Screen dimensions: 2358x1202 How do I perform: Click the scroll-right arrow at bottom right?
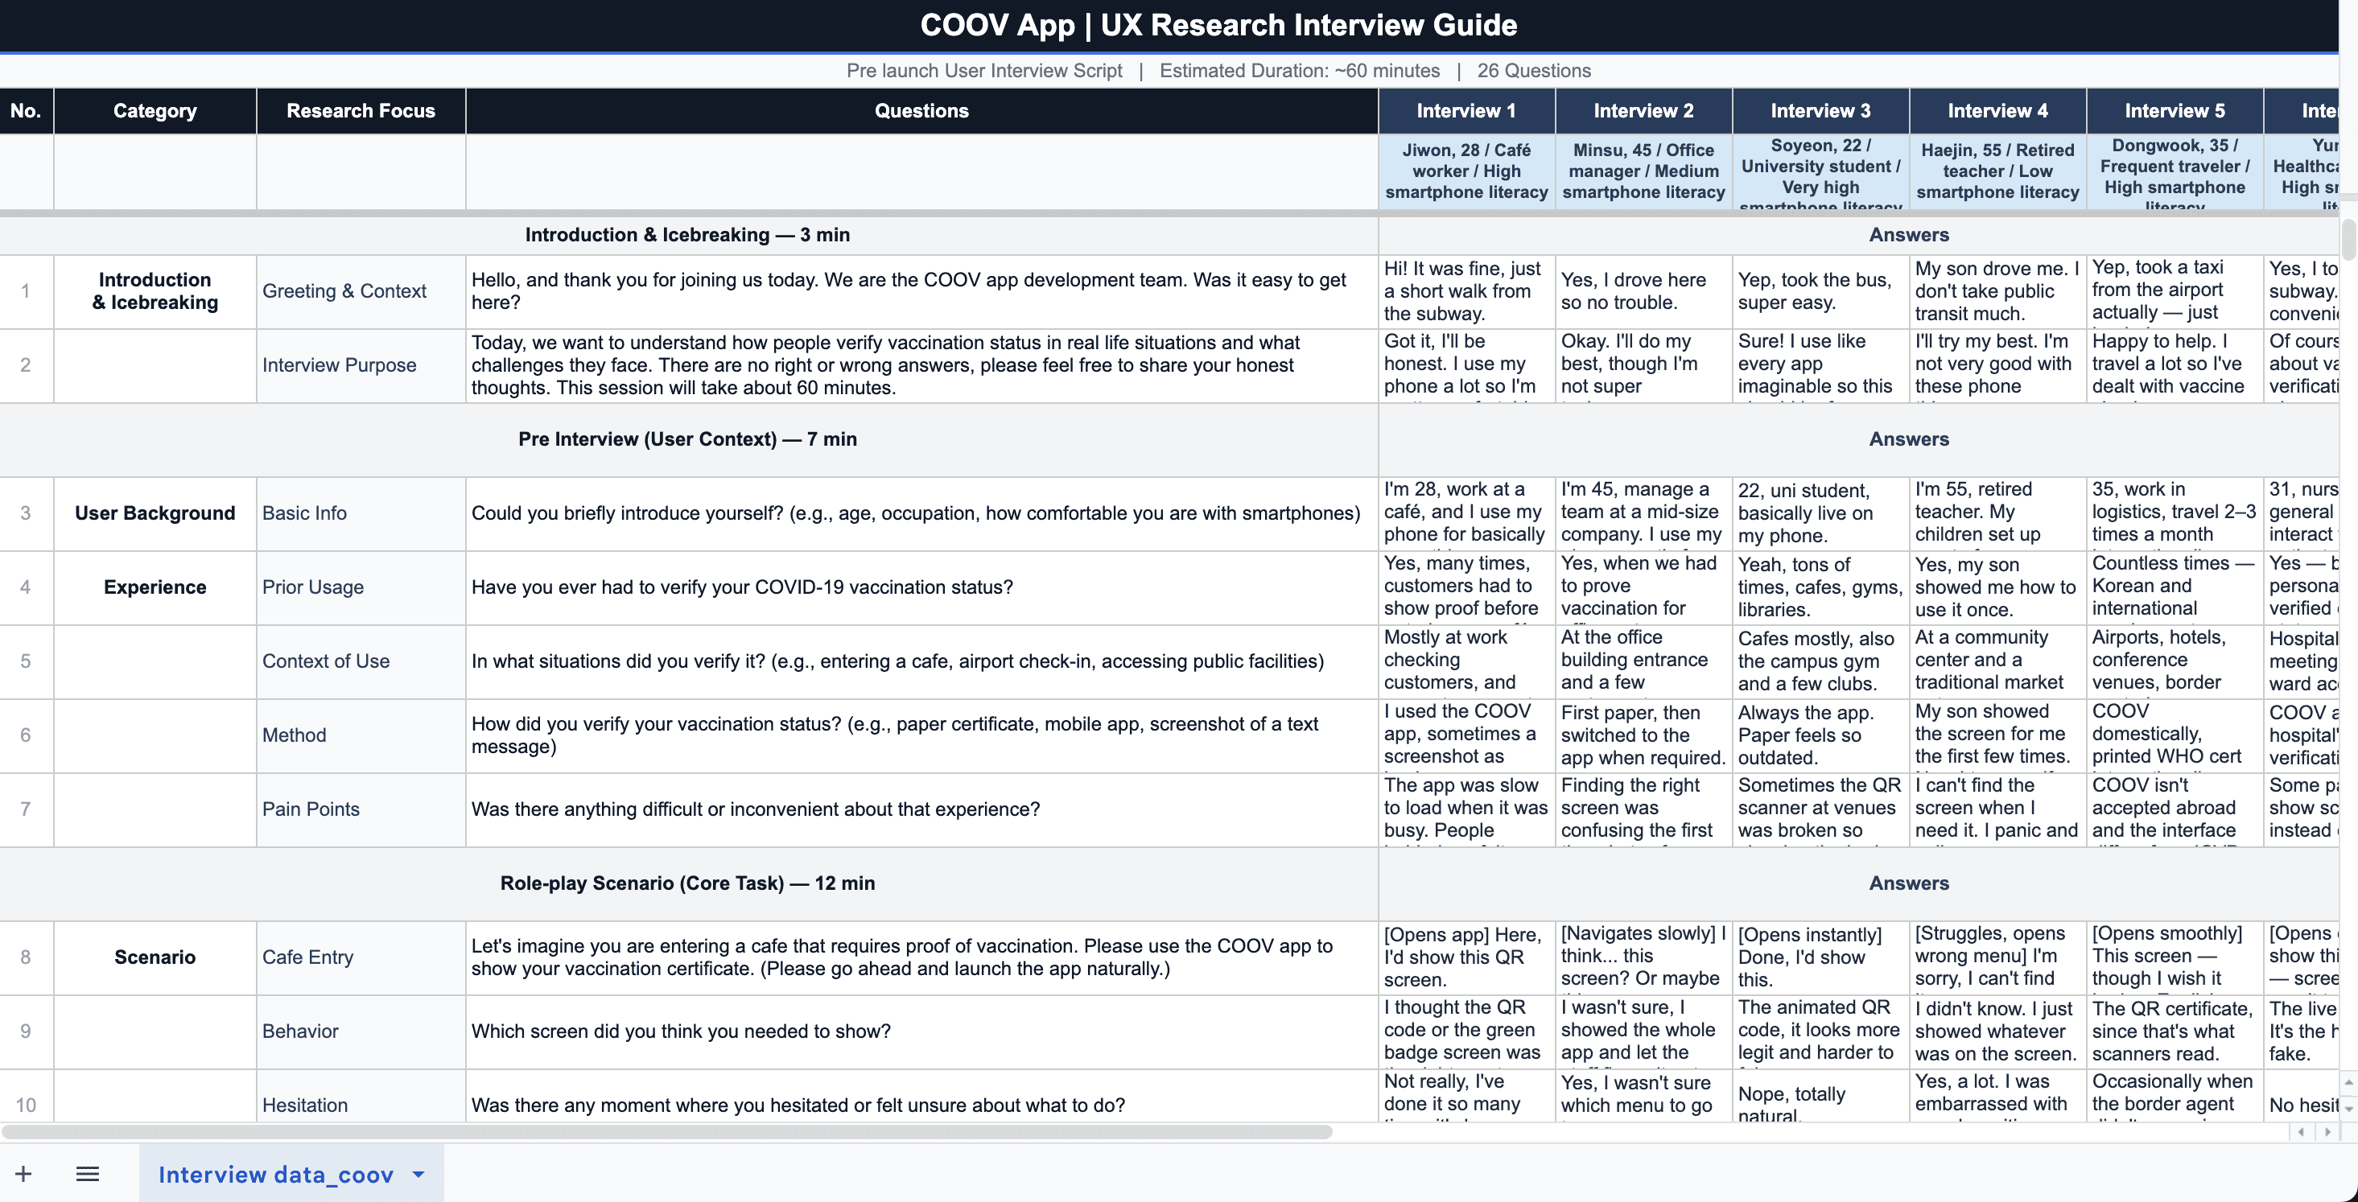(x=2327, y=1133)
